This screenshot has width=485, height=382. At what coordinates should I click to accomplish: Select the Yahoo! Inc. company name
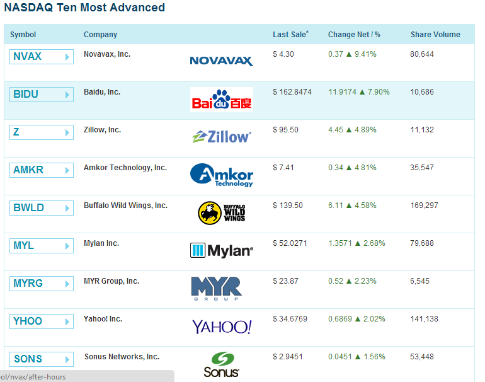[x=103, y=319]
